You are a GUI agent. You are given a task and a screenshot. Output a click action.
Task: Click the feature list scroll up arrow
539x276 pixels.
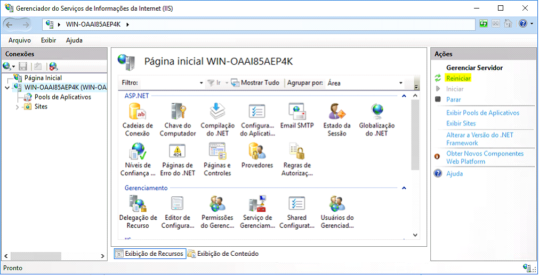tap(415, 96)
